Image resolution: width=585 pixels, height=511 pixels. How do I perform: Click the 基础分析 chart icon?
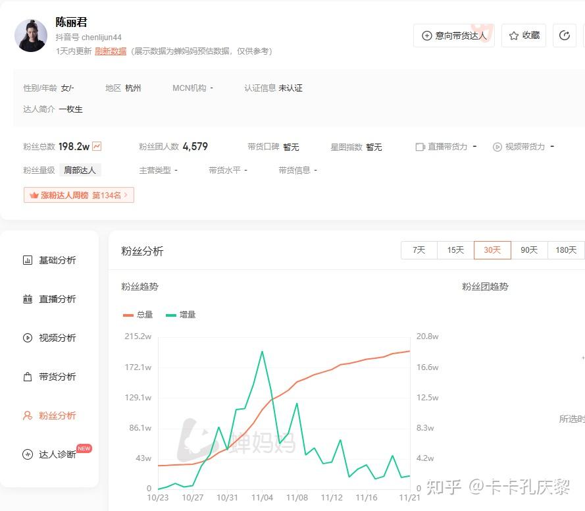(28, 260)
